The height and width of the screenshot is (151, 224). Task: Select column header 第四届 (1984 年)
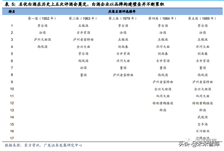[162, 19]
